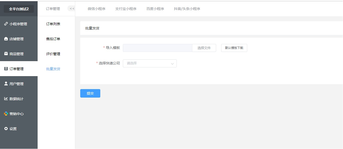Go to 店铺管理 label in sidebar

click(17, 39)
